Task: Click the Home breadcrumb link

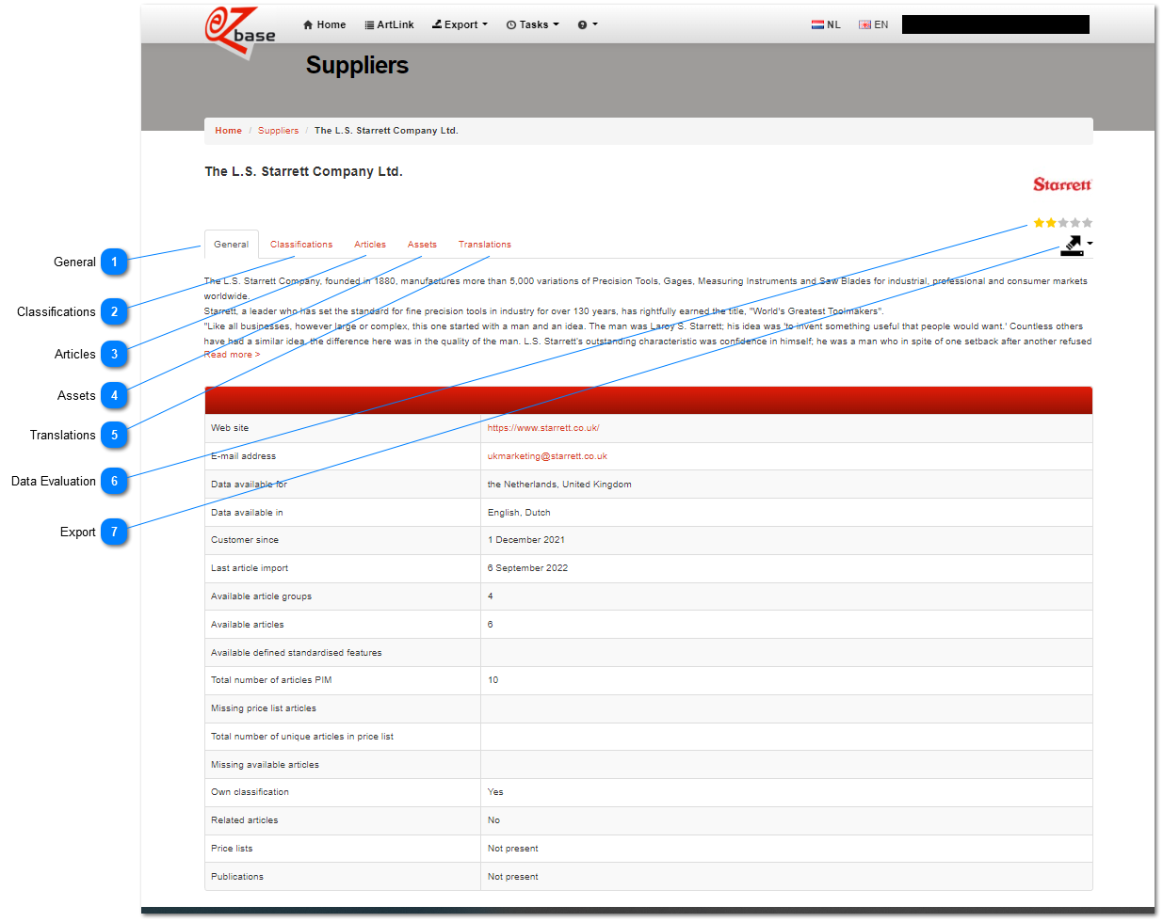Action: click(x=228, y=131)
